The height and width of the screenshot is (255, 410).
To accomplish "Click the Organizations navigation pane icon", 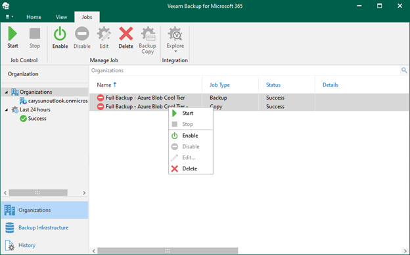I will (x=10, y=210).
